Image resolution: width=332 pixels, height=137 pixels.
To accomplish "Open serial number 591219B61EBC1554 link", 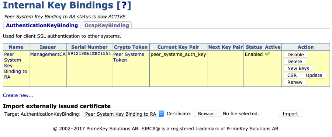I will pos(89,54).
